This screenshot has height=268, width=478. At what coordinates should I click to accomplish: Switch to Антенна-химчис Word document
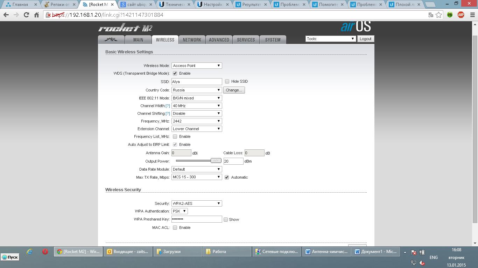coord(326,251)
